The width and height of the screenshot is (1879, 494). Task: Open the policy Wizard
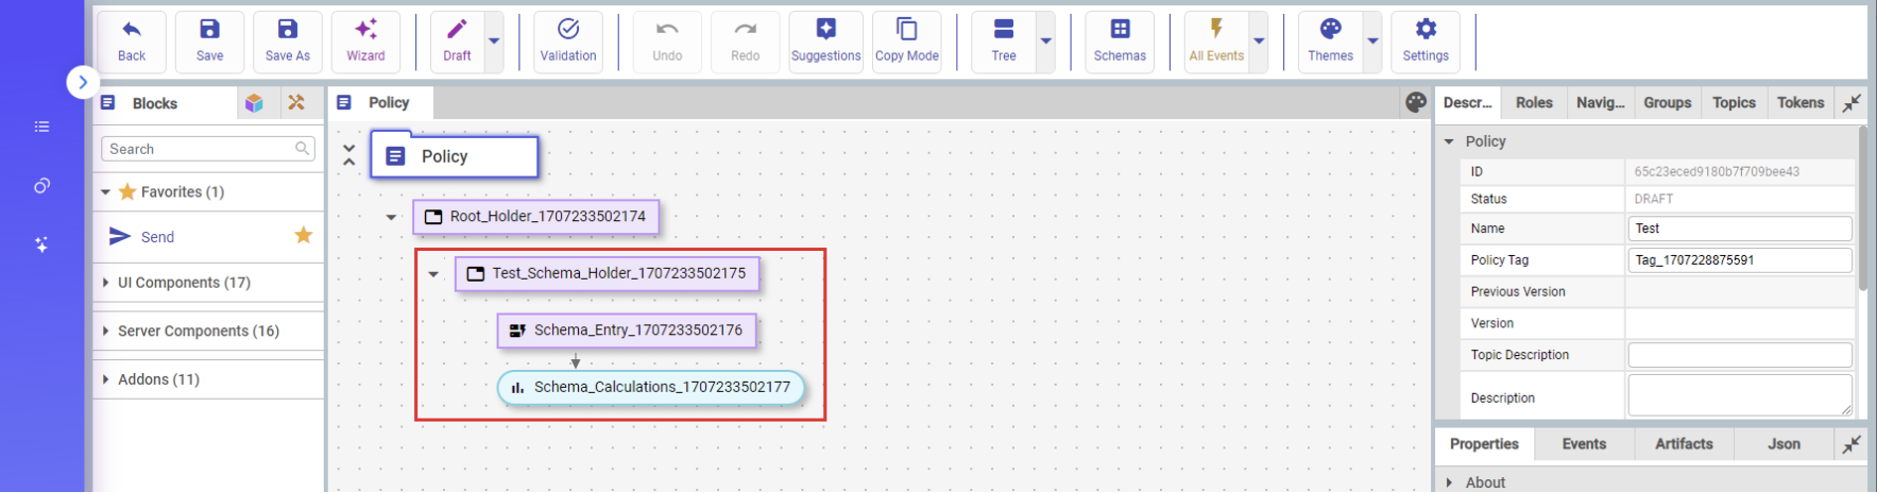tap(365, 41)
